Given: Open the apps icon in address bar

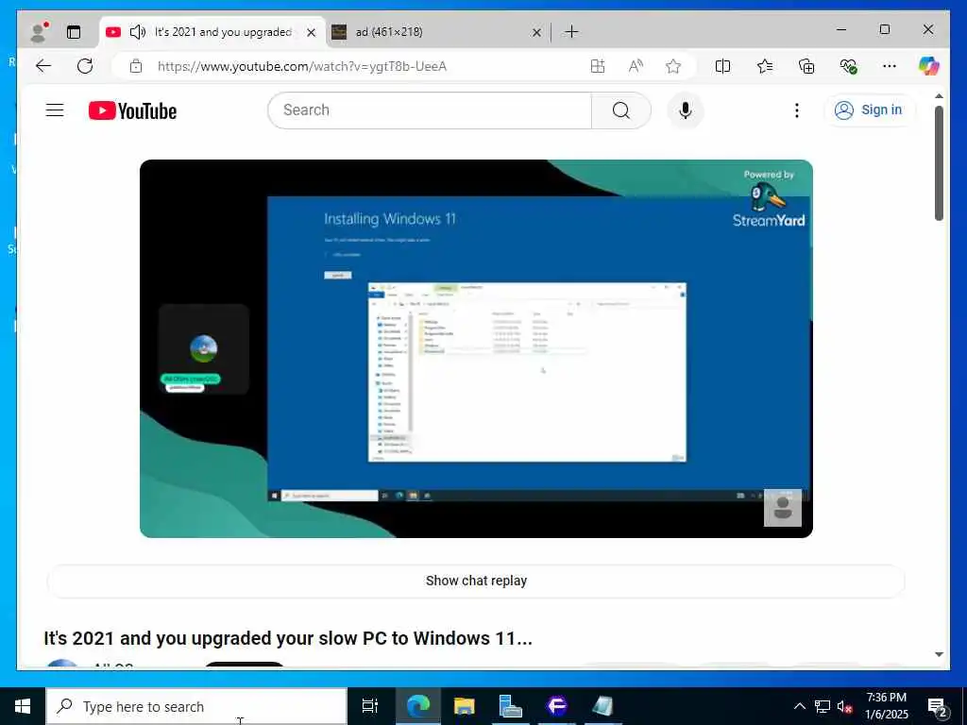Looking at the screenshot, I should [598, 66].
